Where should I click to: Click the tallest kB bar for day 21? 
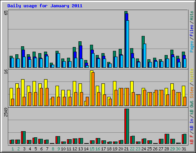(x=127, y=126)
